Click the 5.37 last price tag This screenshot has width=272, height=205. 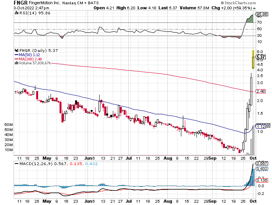click(261, 57)
